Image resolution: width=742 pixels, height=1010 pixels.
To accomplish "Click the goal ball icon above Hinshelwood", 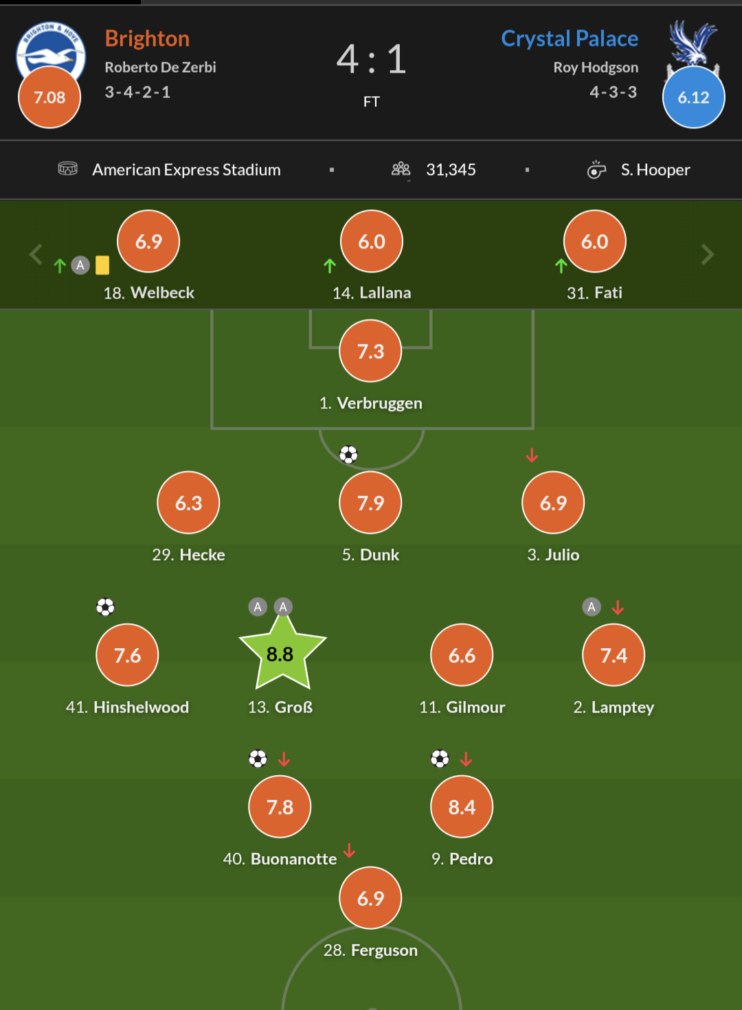I will (x=105, y=607).
